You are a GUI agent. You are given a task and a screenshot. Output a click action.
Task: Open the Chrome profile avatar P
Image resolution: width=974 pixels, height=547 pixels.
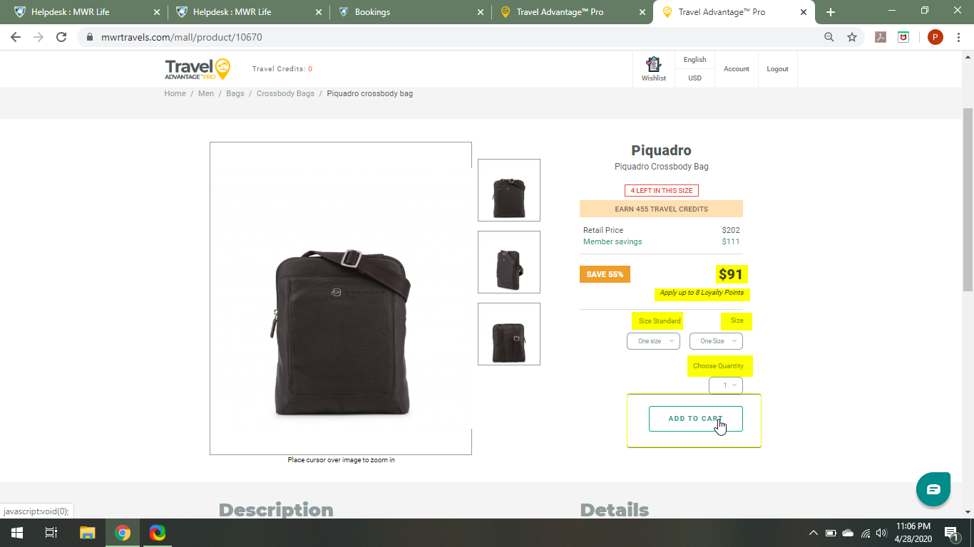pos(935,37)
